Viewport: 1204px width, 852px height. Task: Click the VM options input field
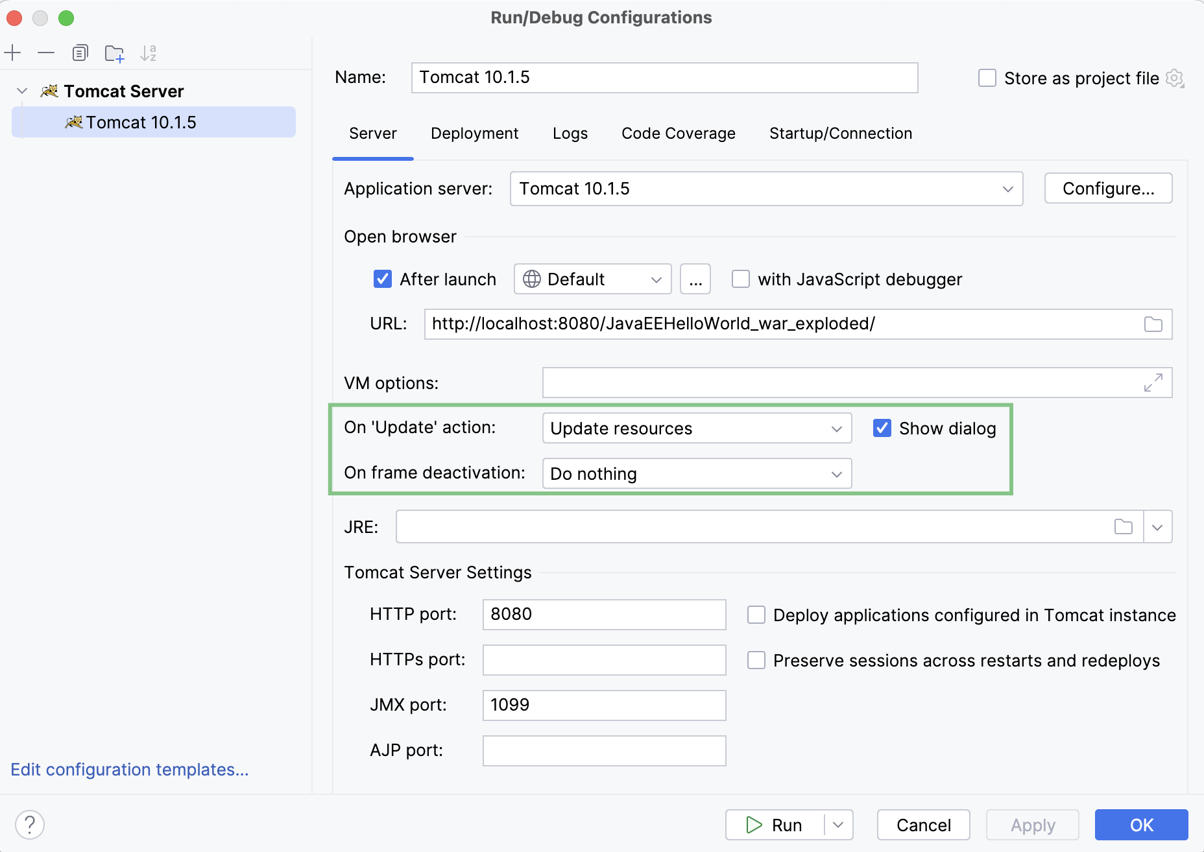click(x=857, y=383)
